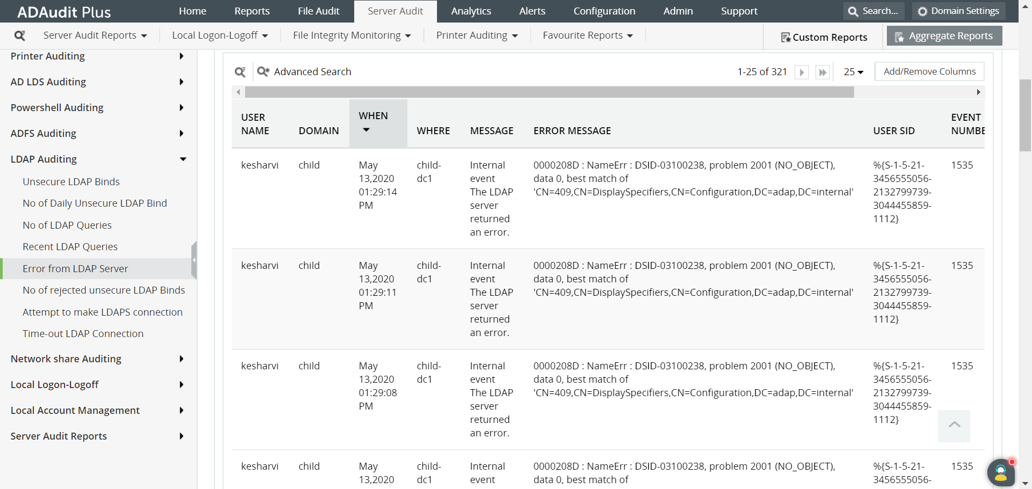
Task: Click the table horizontal scrollbar thumb
Action: pyautogui.click(x=549, y=92)
